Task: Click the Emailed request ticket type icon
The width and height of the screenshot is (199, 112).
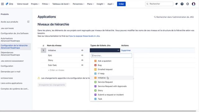Action: [x=95, y=69]
